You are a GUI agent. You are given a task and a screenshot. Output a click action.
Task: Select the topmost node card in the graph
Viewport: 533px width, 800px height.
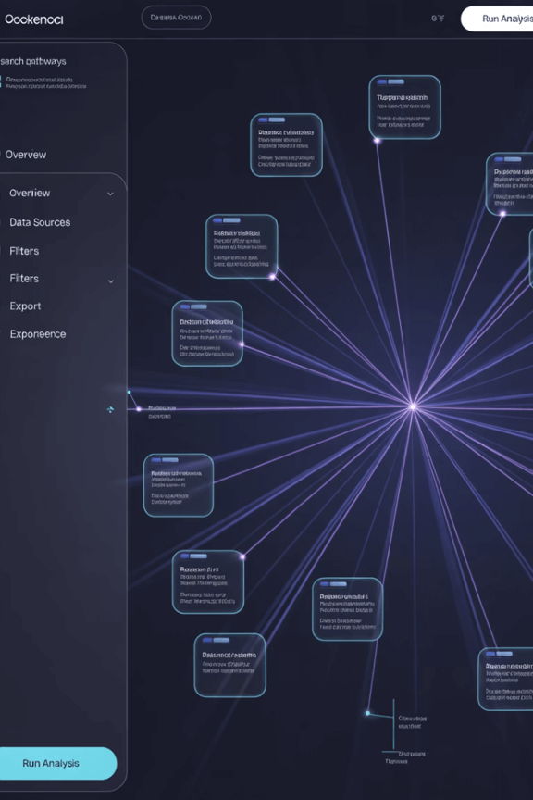tap(404, 107)
